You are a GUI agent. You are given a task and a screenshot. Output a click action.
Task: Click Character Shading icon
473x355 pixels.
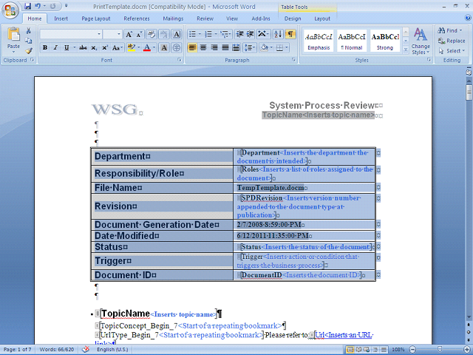click(x=164, y=47)
